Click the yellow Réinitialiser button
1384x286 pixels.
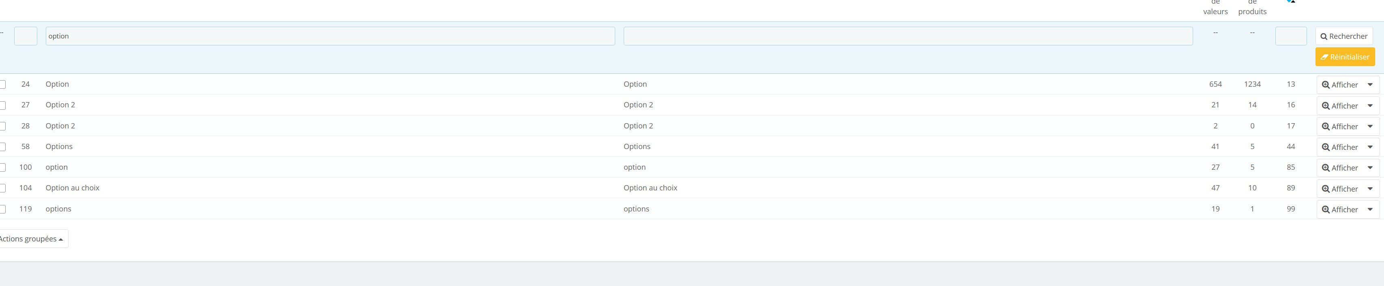[x=1345, y=57]
